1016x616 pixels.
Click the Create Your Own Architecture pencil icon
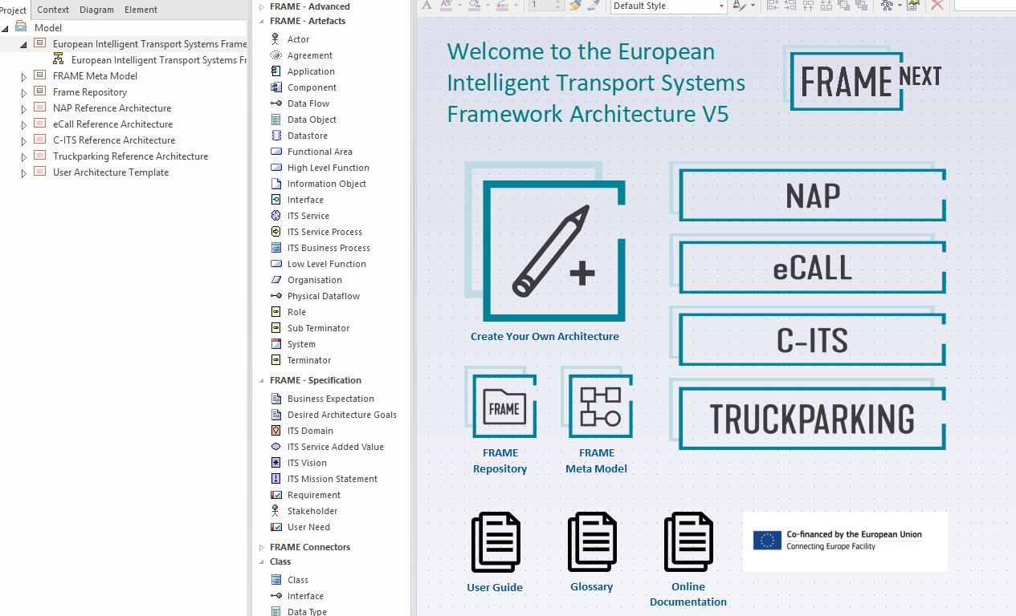pyautogui.click(x=553, y=251)
